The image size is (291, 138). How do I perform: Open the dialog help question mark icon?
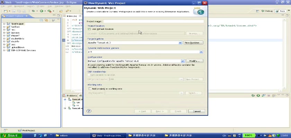89,111
